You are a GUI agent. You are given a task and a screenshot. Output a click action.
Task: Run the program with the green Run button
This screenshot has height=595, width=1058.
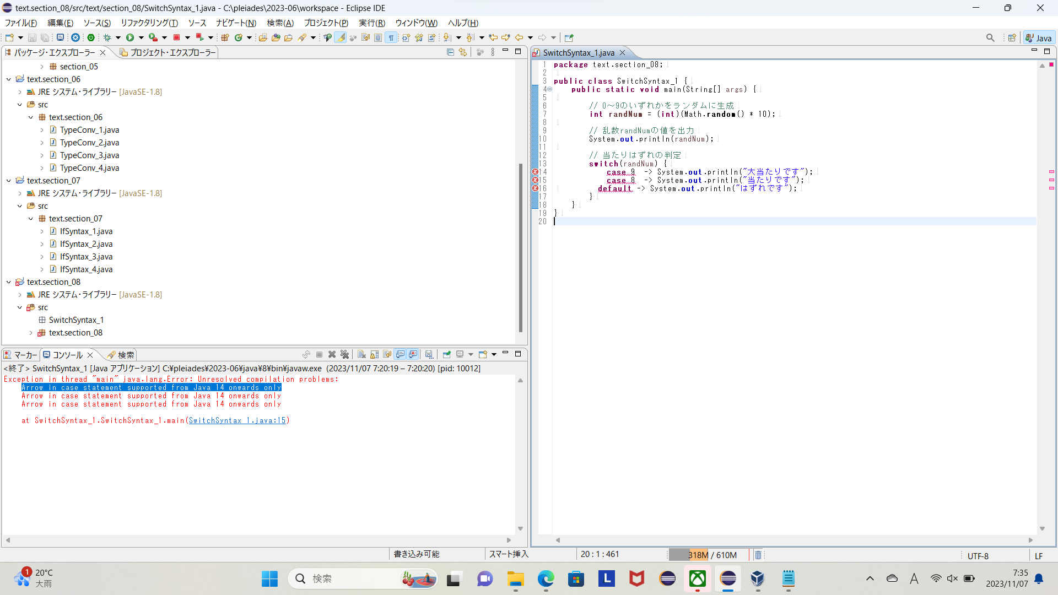130,37
